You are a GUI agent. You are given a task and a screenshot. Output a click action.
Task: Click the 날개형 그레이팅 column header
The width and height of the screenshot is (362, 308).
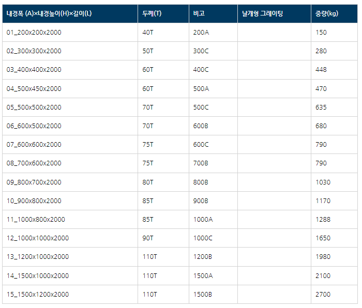click(x=274, y=13)
